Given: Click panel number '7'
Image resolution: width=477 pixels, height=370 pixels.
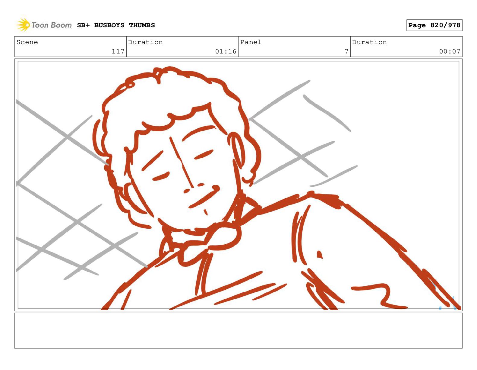Looking at the screenshot, I should (x=346, y=51).
